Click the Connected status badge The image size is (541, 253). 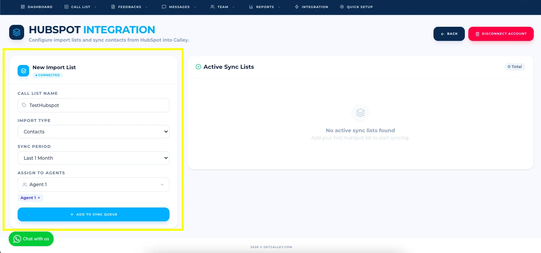(47, 75)
